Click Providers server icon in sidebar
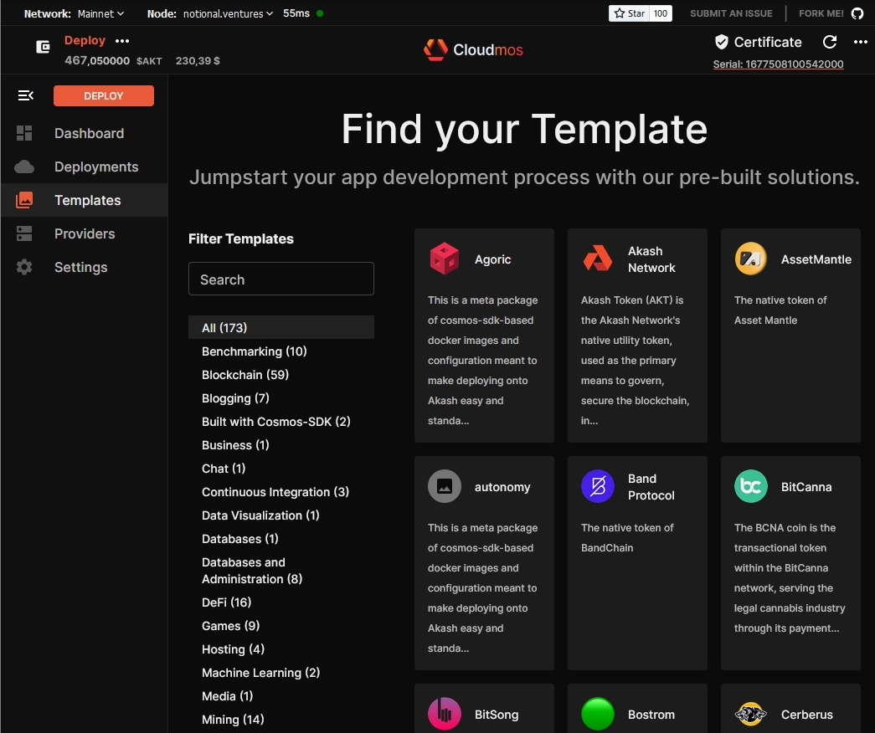 tap(24, 233)
